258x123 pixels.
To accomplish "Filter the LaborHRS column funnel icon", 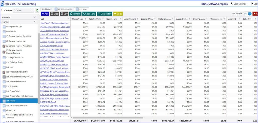I will 240,19.
